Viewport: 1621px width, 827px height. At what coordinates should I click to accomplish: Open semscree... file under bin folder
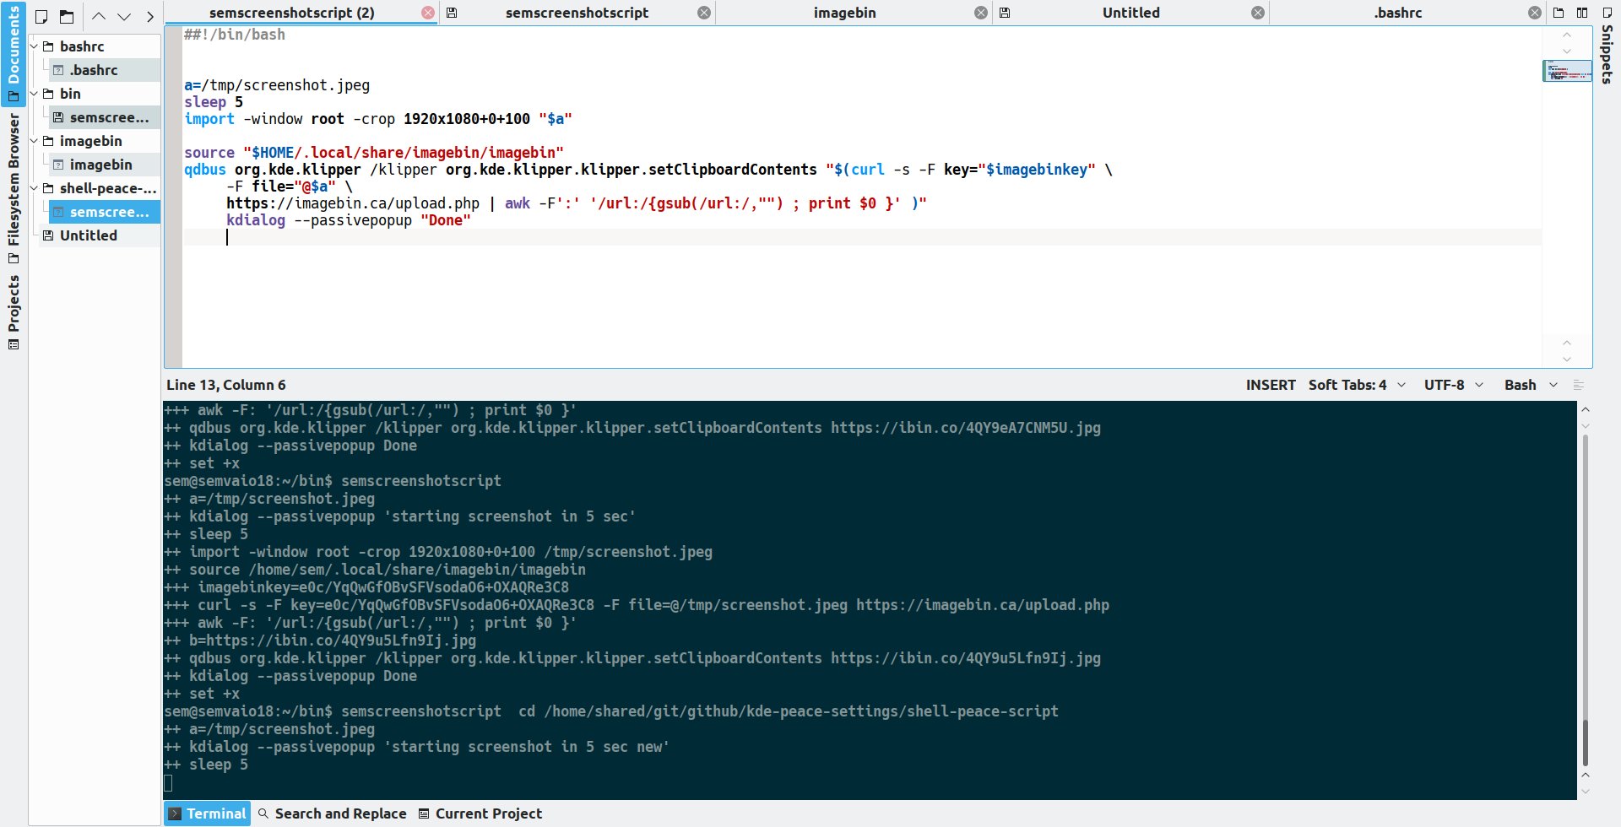pyautogui.click(x=105, y=117)
